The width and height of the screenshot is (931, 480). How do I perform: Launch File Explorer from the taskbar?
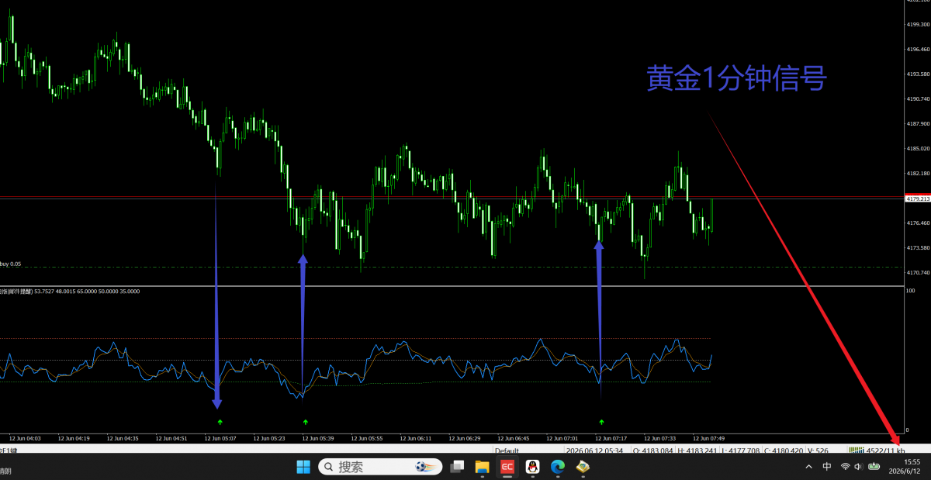482,467
